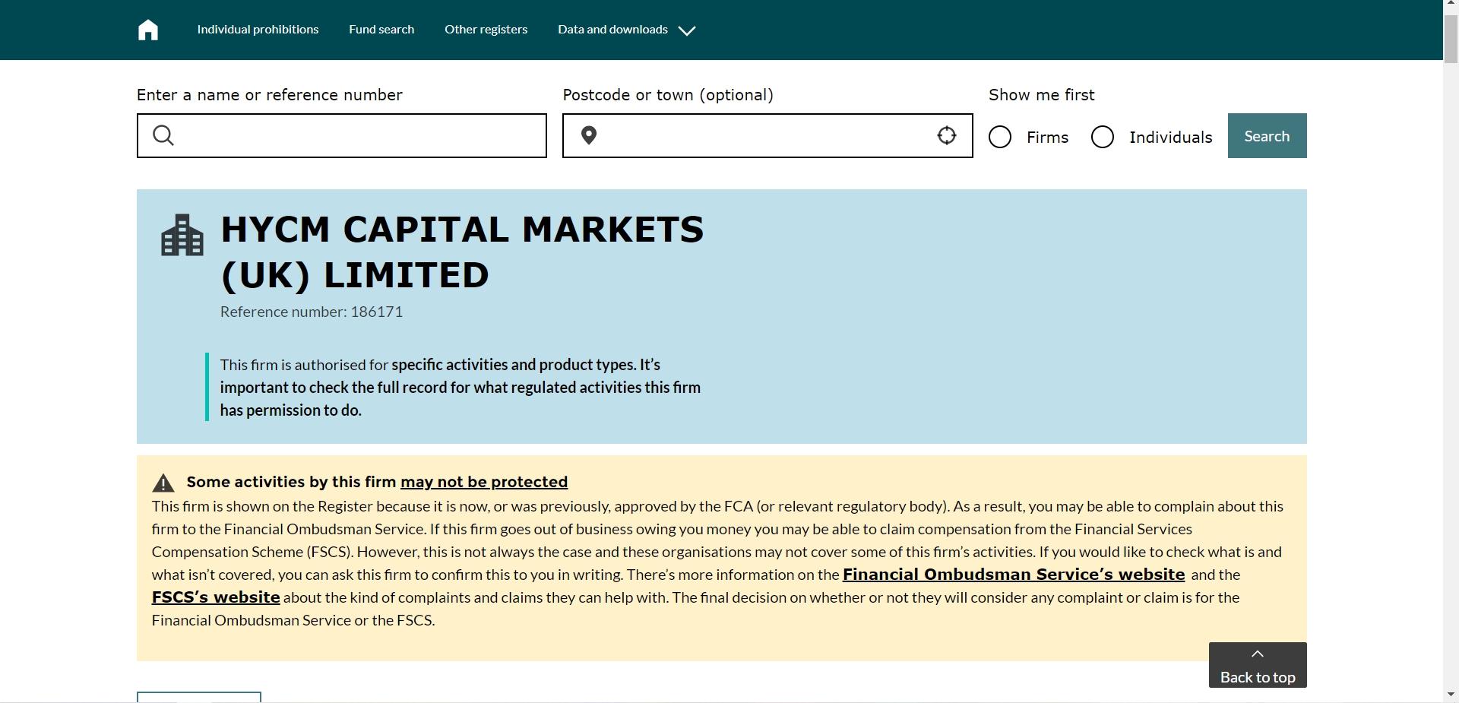
Task: Open Fund search page
Action: click(x=381, y=30)
